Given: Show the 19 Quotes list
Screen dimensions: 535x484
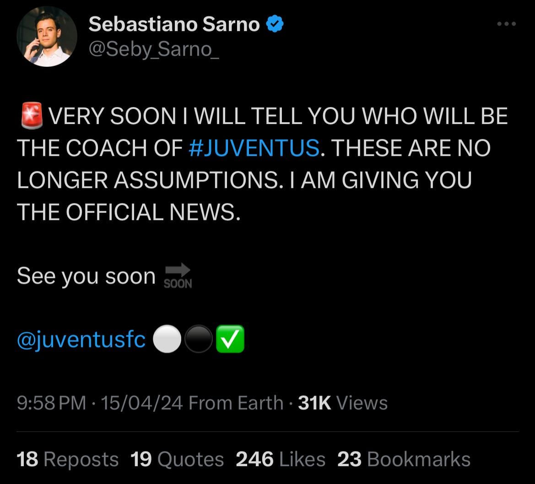Looking at the screenshot, I should click(x=177, y=459).
